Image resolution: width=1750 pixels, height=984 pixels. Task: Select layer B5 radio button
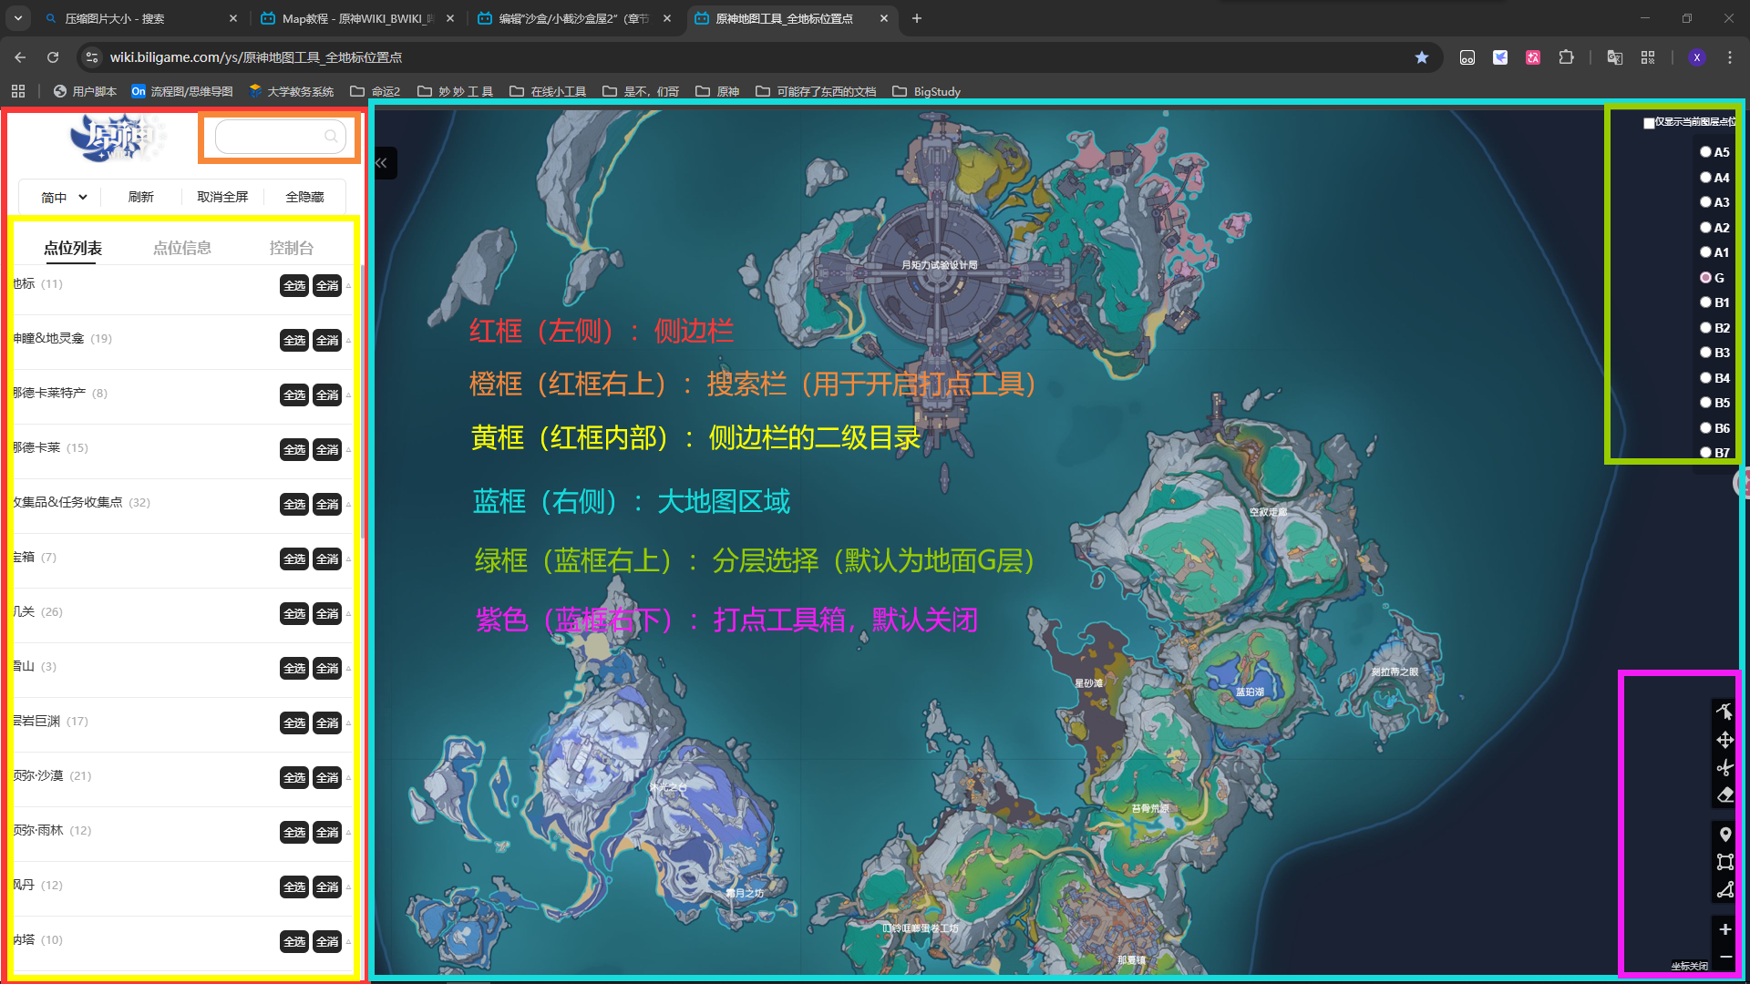(1705, 403)
